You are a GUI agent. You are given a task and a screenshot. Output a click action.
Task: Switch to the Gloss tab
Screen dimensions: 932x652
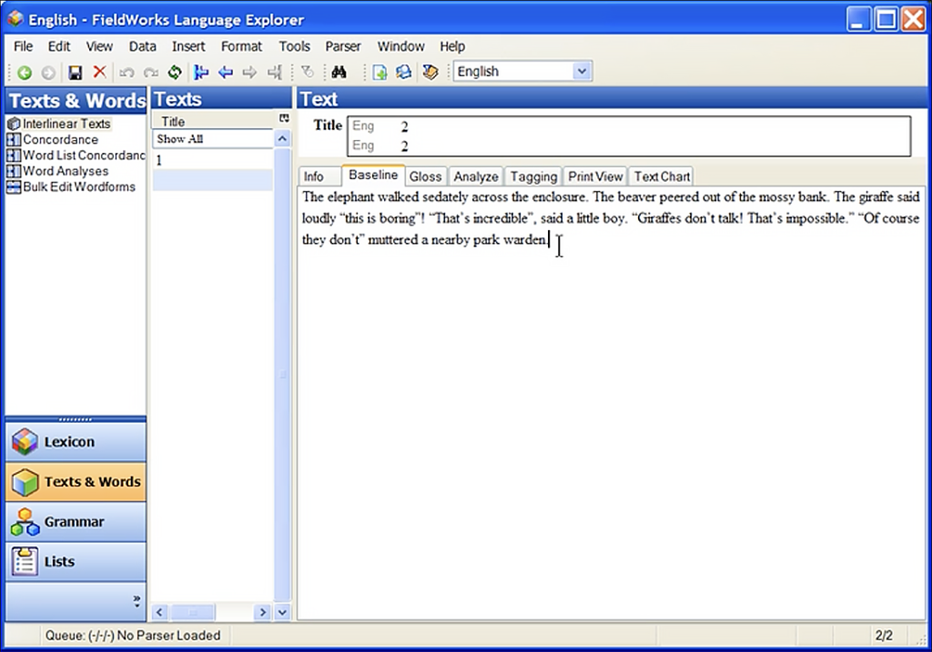tap(425, 176)
